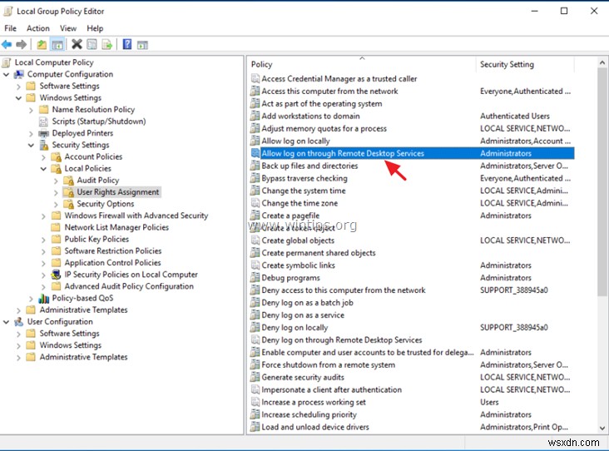Click the Security Options folder icon

[69, 204]
